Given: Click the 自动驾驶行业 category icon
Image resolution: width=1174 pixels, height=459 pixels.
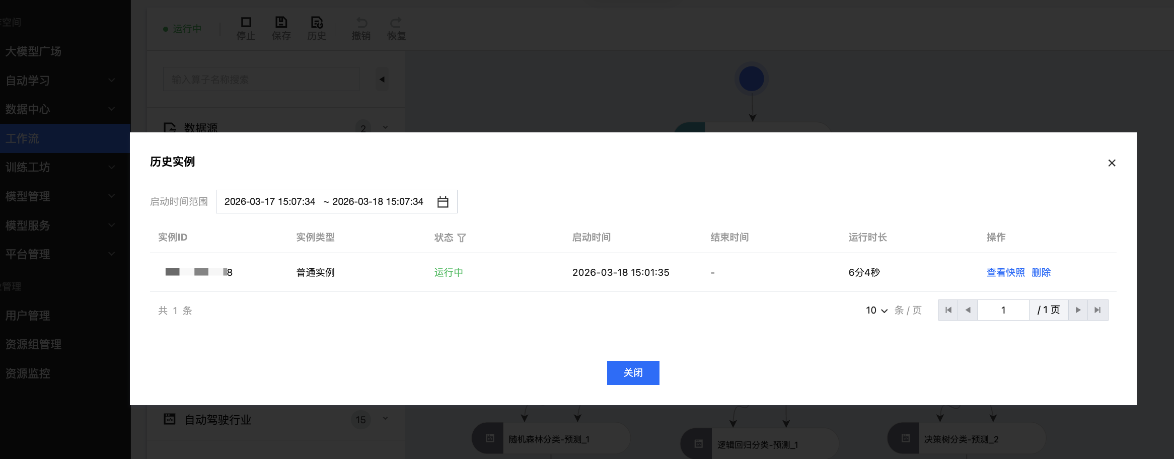Looking at the screenshot, I should 170,419.
